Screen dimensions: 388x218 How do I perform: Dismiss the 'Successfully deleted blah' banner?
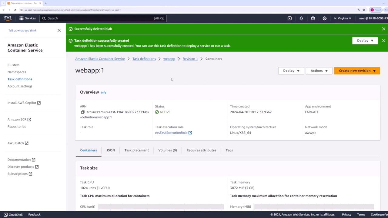[x=384, y=29]
